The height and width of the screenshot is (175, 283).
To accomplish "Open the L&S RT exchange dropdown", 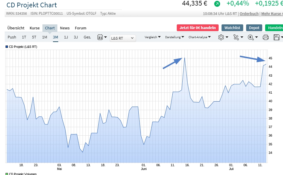I will 123,38.
